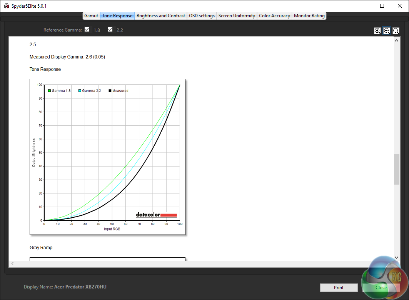Image resolution: width=409 pixels, height=300 pixels.
Task: Click the vertical scrollbar thumb
Action: pyautogui.click(x=397, y=169)
